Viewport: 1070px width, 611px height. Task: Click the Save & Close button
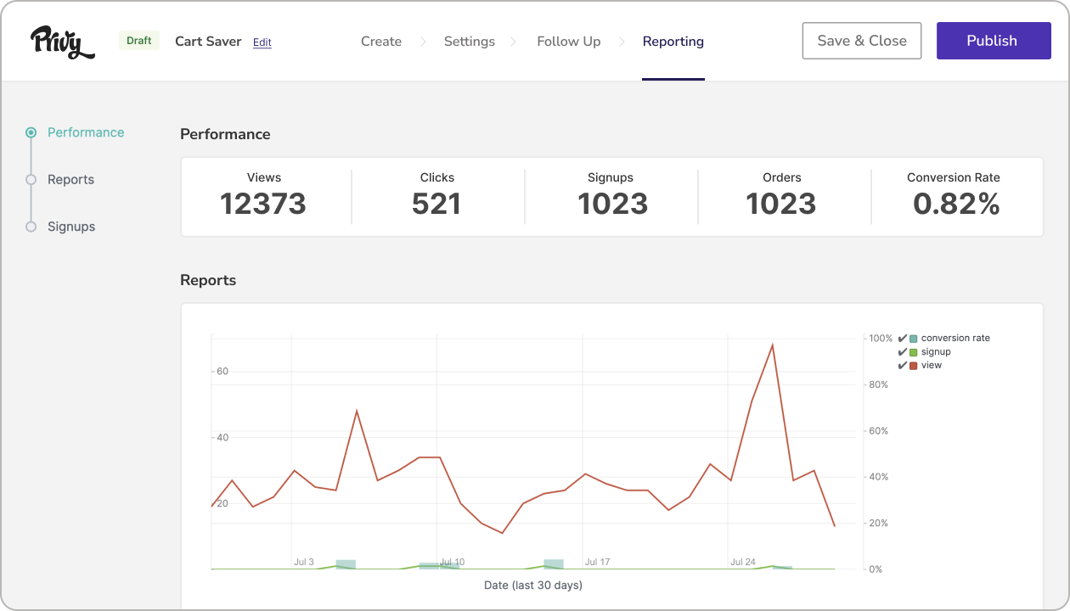pyautogui.click(x=862, y=41)
